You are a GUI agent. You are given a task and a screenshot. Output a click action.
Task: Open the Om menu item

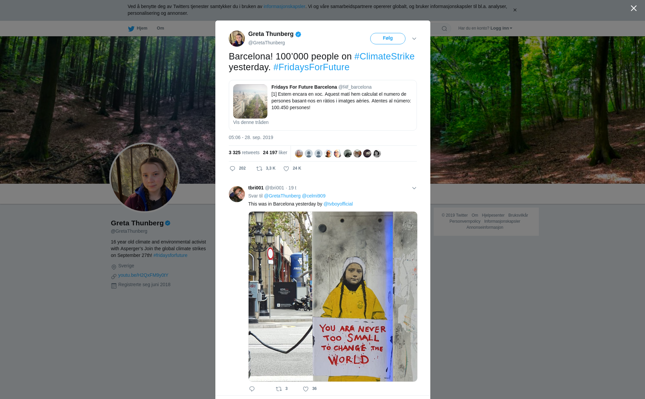point(160,28)
